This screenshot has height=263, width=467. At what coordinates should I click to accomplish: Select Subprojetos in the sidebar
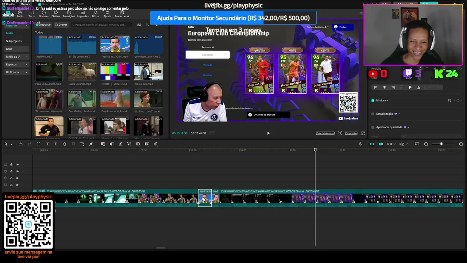[14, 41]
